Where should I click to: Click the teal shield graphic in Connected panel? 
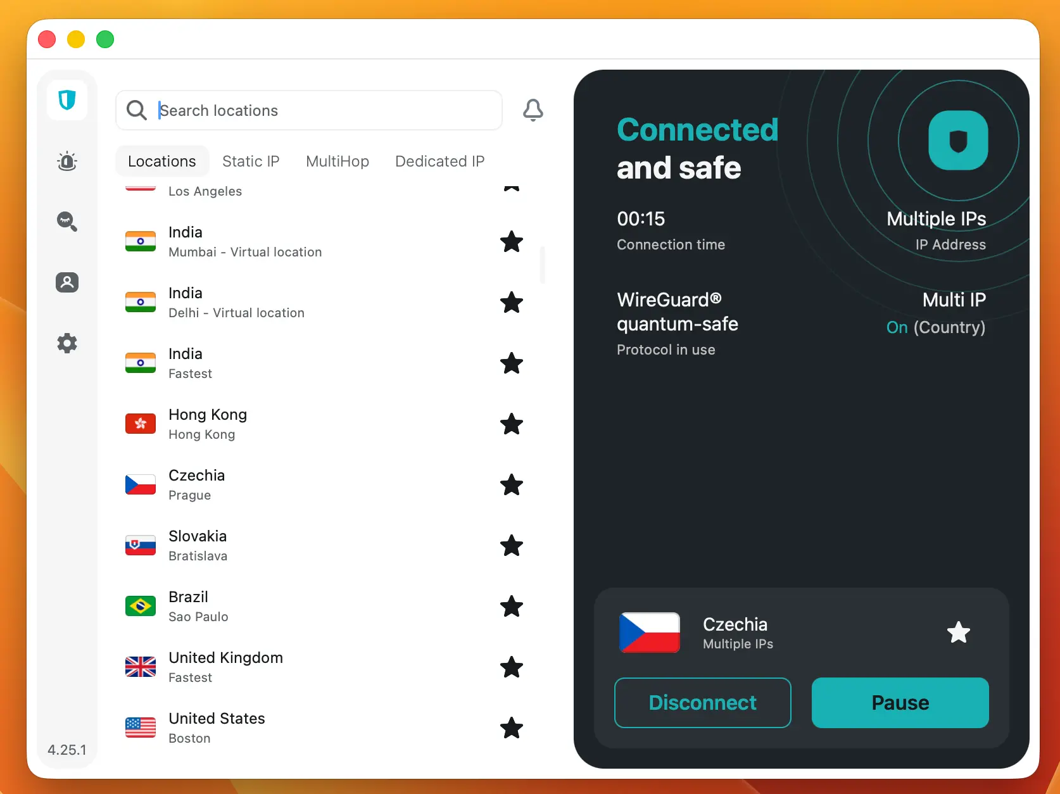958,141
